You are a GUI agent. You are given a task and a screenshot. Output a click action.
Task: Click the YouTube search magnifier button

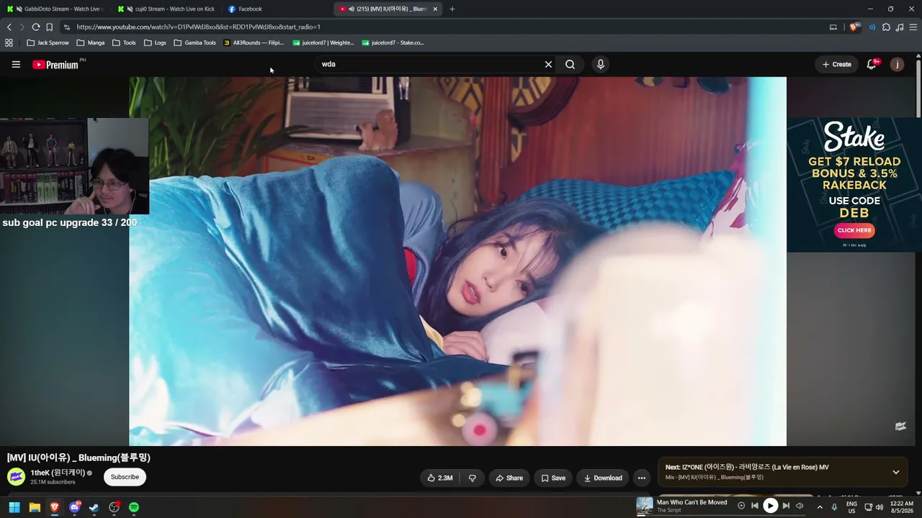click(570, 64)
